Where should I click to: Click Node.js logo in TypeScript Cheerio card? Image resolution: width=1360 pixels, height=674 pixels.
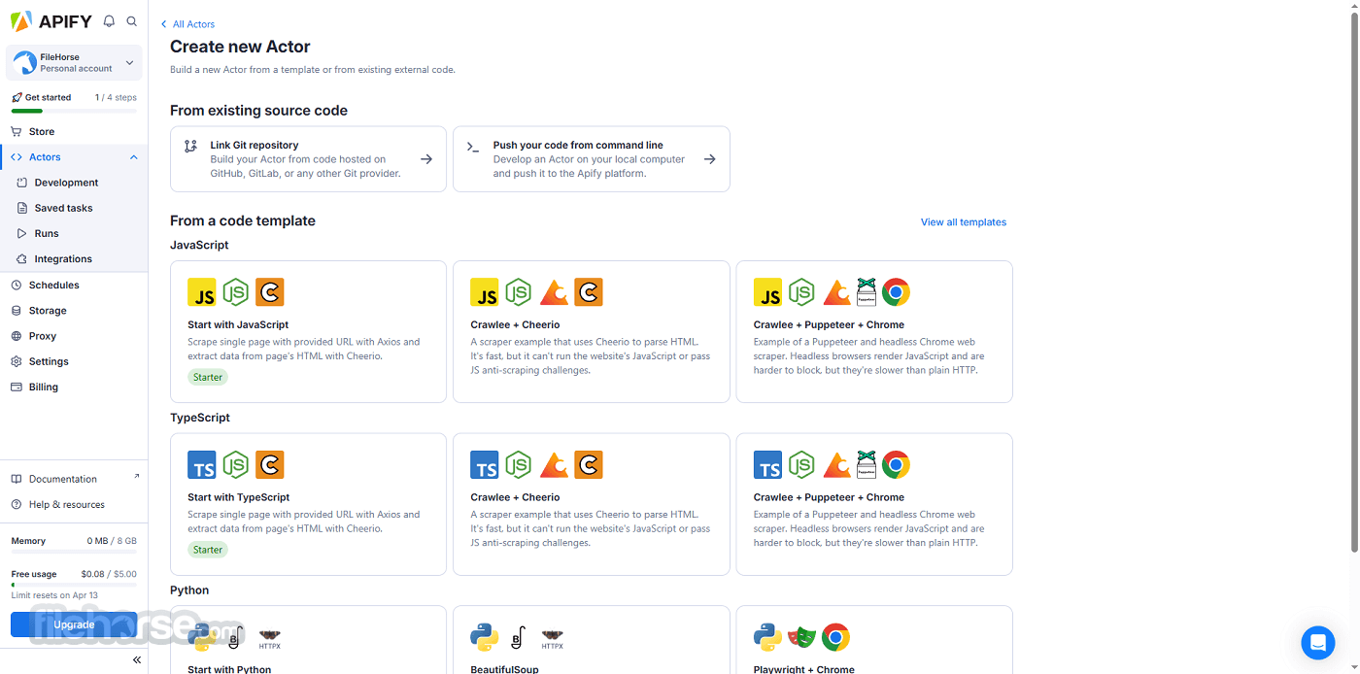pyautogui.click(x=519, y=465)
